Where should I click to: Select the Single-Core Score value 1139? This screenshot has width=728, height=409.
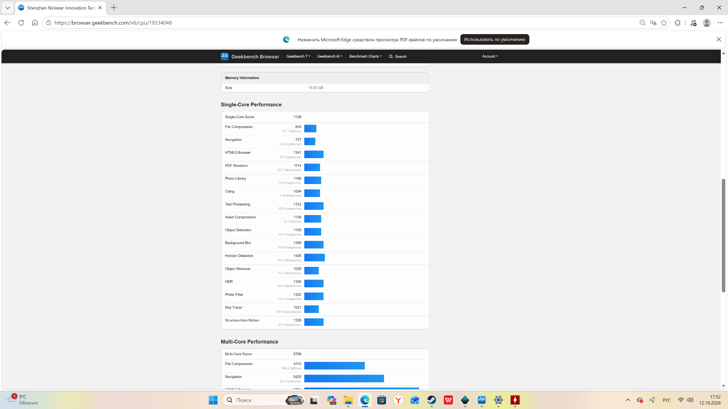(x=297, y=117)
